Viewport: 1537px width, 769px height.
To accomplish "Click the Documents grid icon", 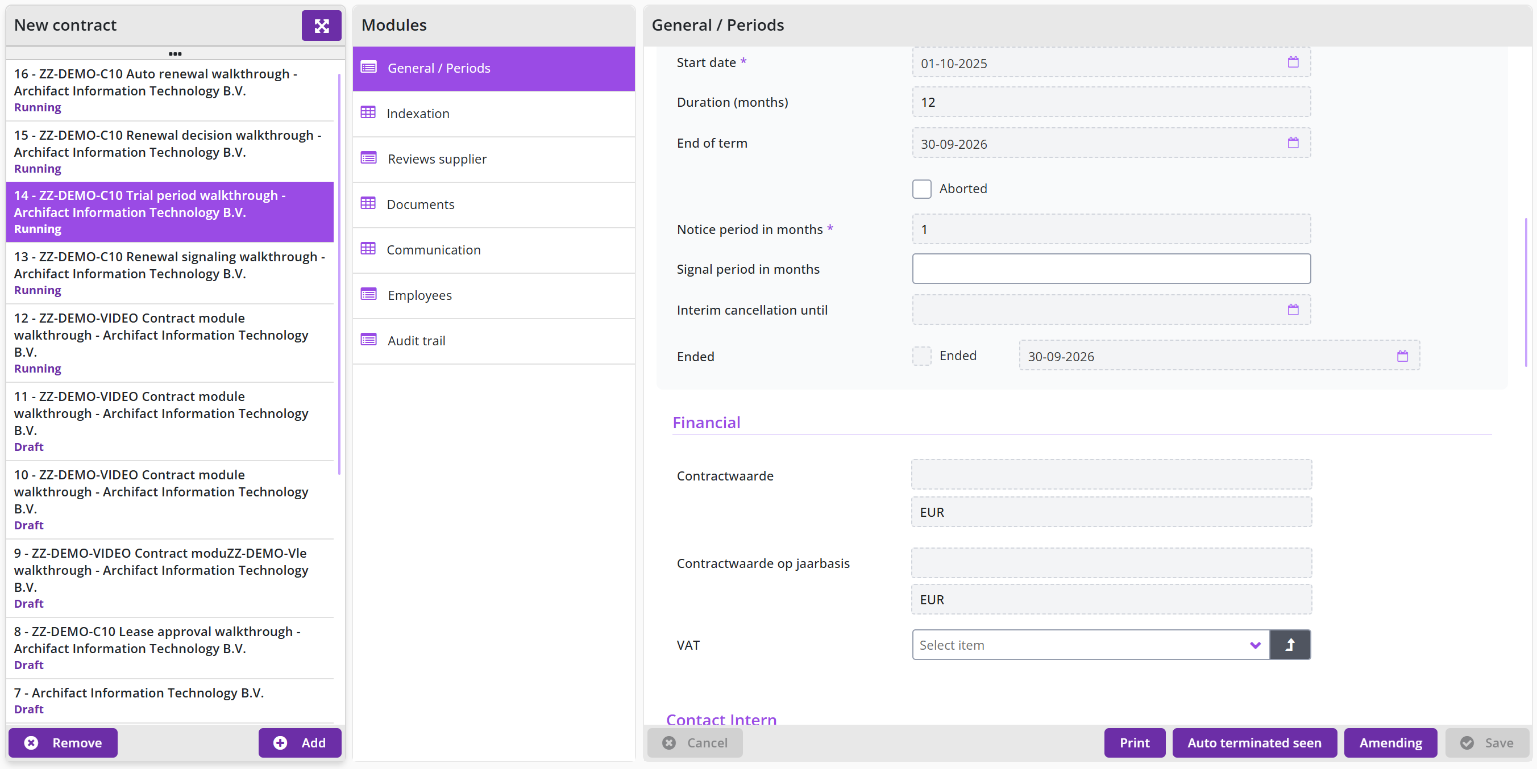I will coord(368,204).
